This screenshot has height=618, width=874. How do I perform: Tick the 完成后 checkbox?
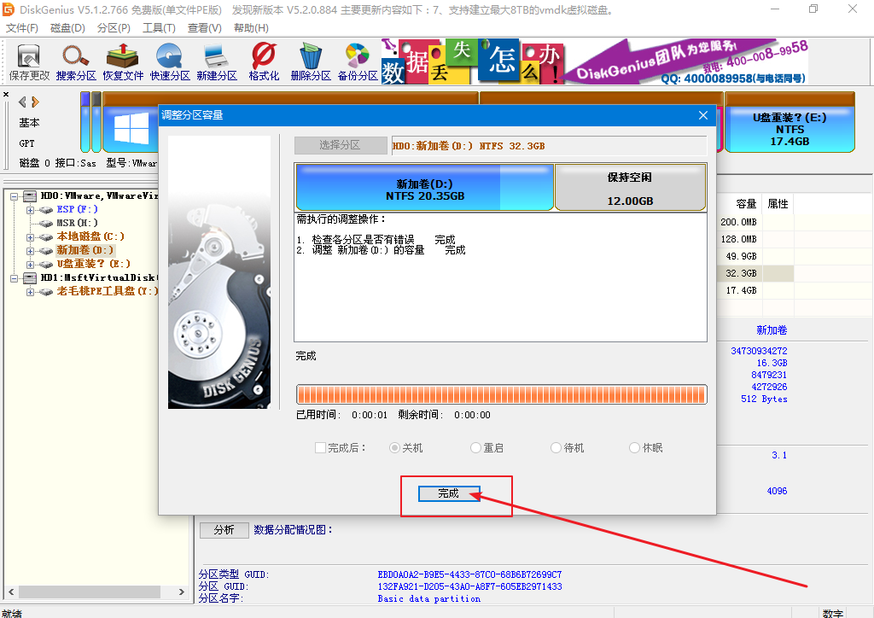coord(321,447)
